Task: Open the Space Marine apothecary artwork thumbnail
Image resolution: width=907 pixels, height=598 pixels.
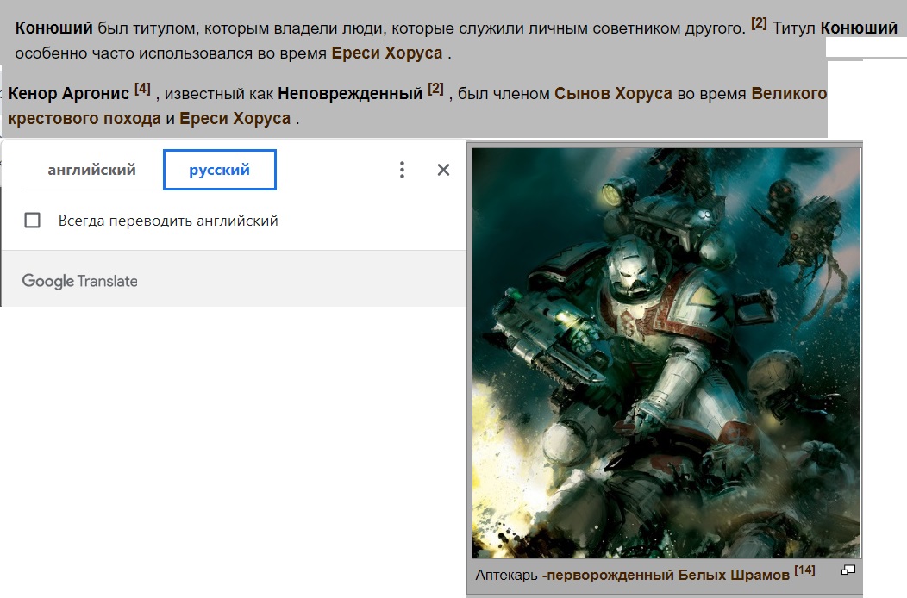Action: click(666, 352)
